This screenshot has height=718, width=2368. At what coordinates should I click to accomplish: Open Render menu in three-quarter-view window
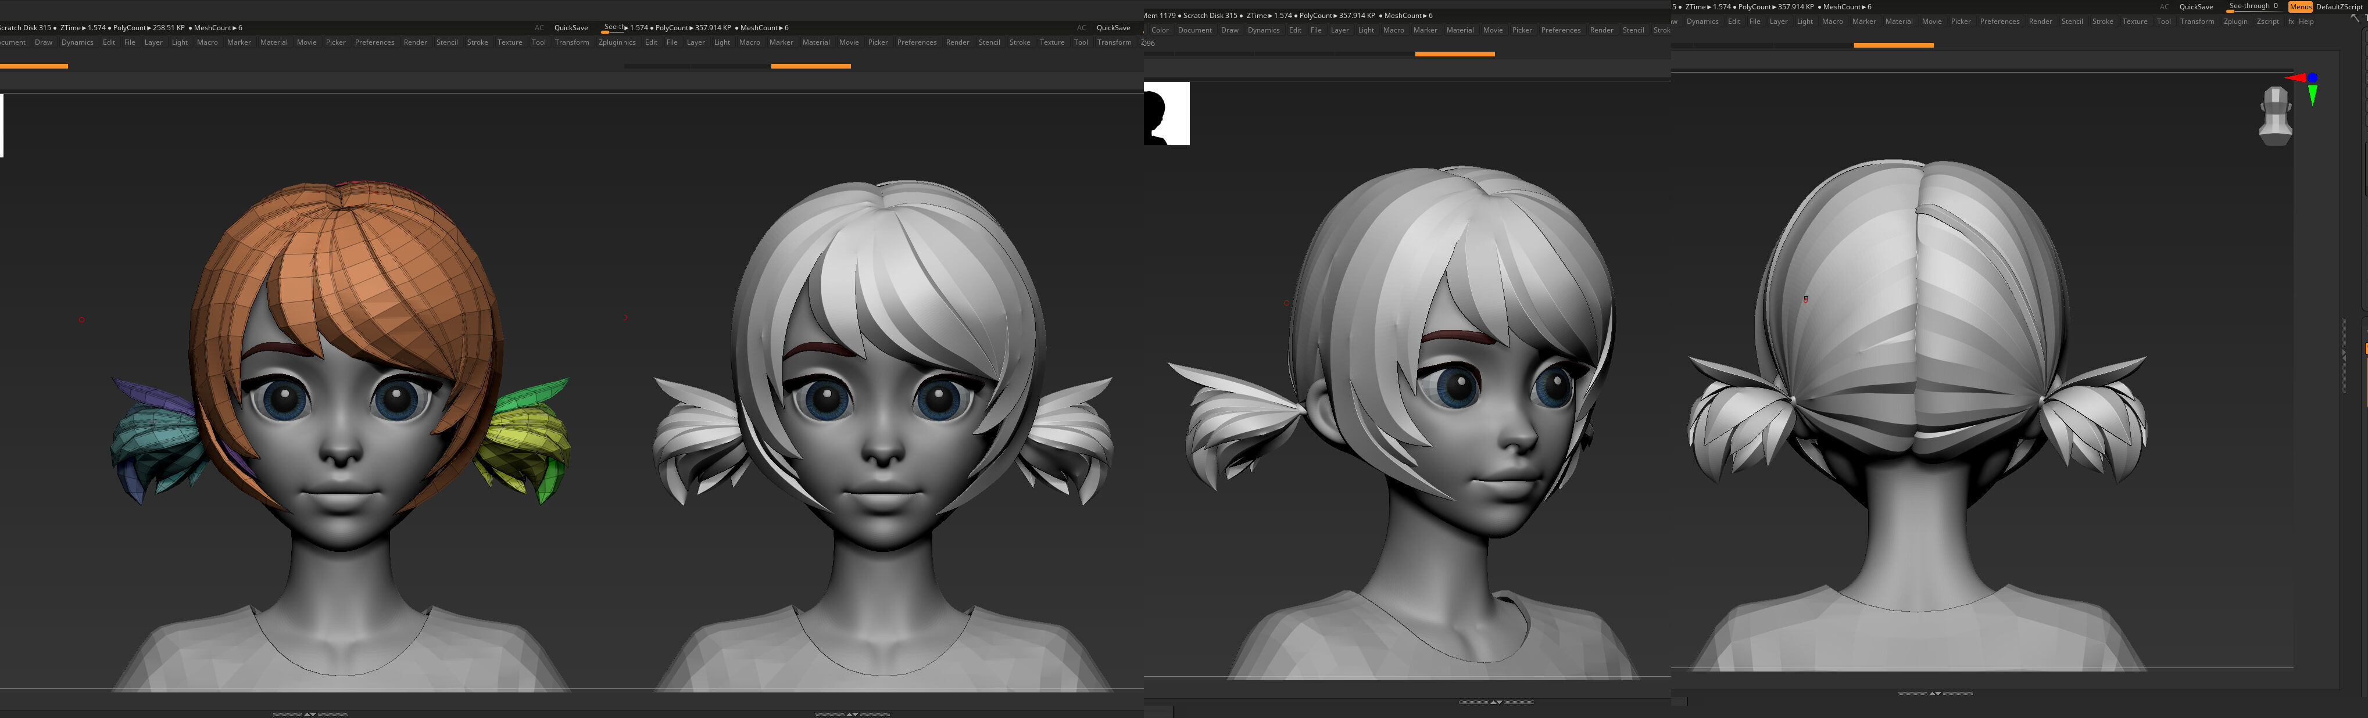(x=1601, y=30)
